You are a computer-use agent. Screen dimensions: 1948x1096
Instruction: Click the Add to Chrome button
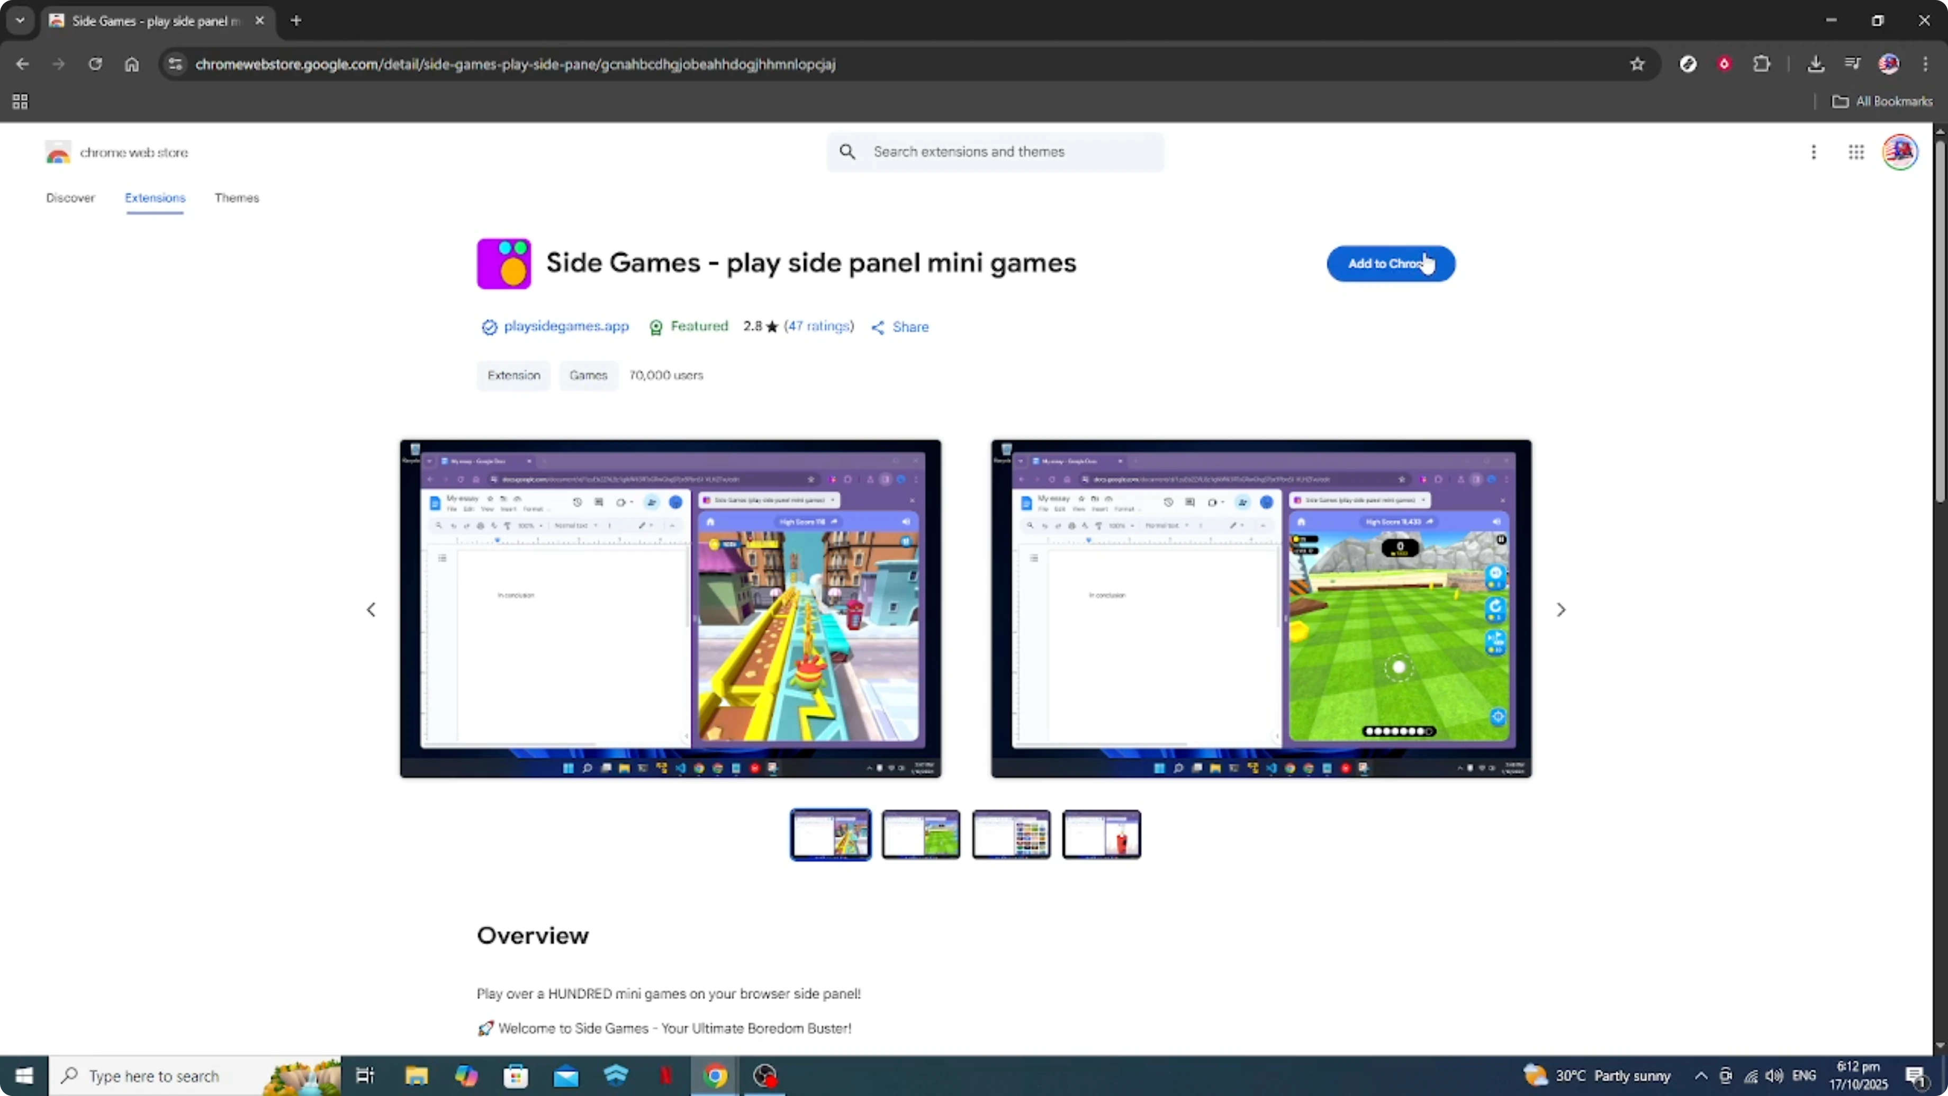coord(1391,264)
